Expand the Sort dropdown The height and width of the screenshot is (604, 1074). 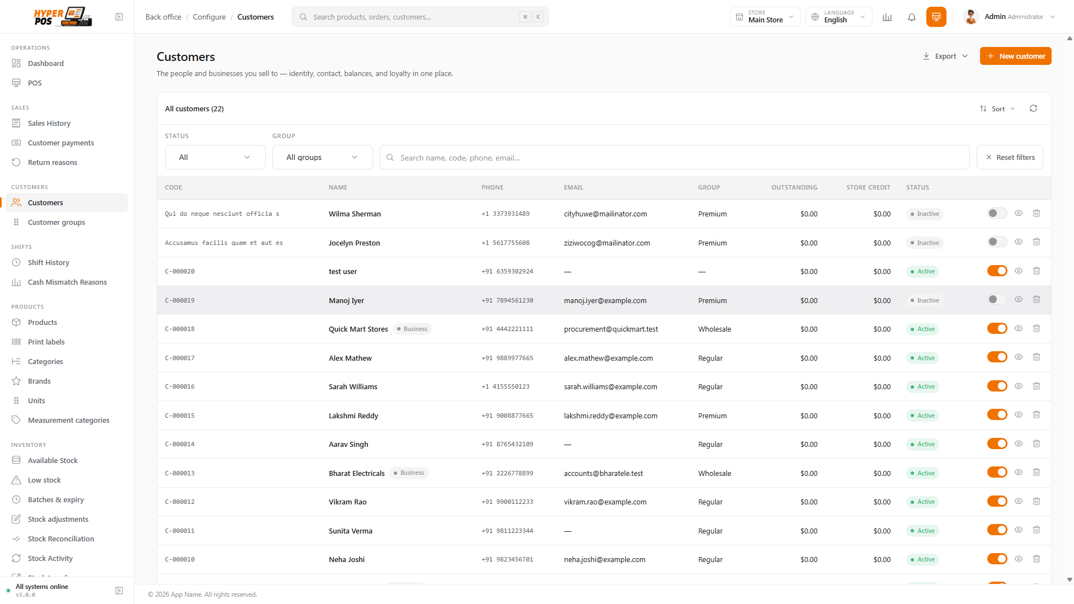tap(997, 108)
